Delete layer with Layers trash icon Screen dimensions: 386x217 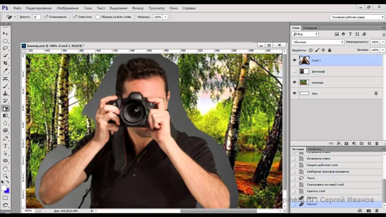377,143
